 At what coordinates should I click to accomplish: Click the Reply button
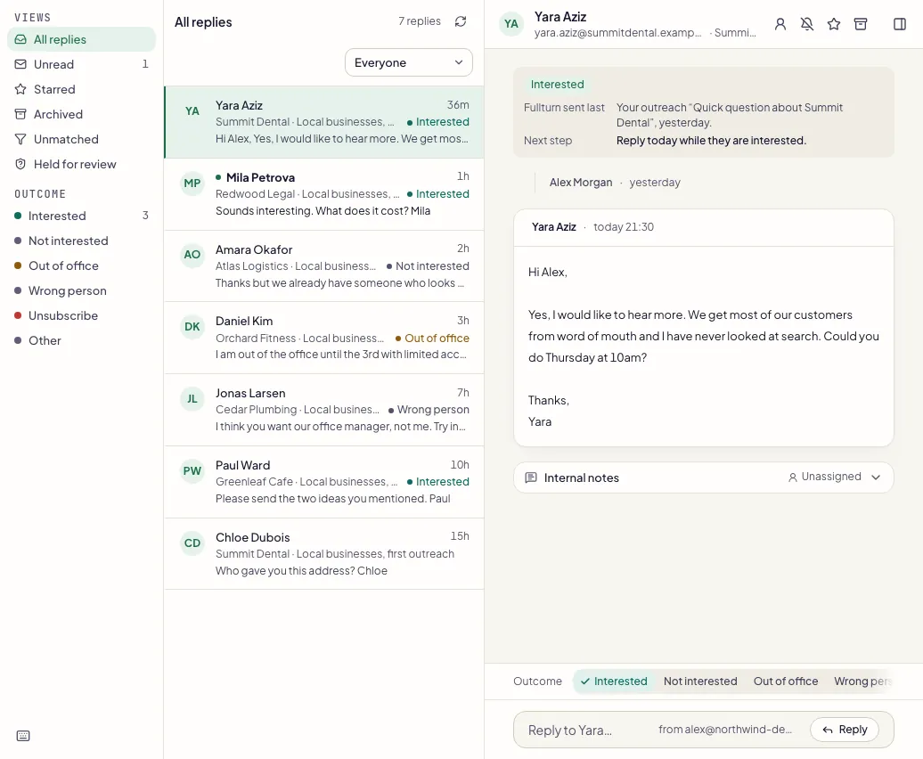pos(844,730)
